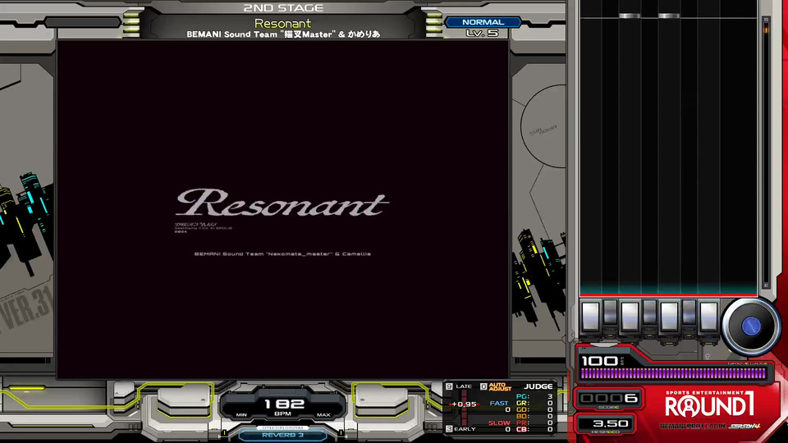The width and height of the screenshot is (788, 443).
Task: Click the number 9 box beside LATE
Action: tap(449, 386)
